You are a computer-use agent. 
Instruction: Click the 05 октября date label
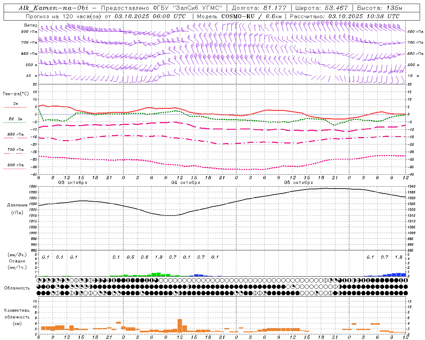tap(298, 183)
